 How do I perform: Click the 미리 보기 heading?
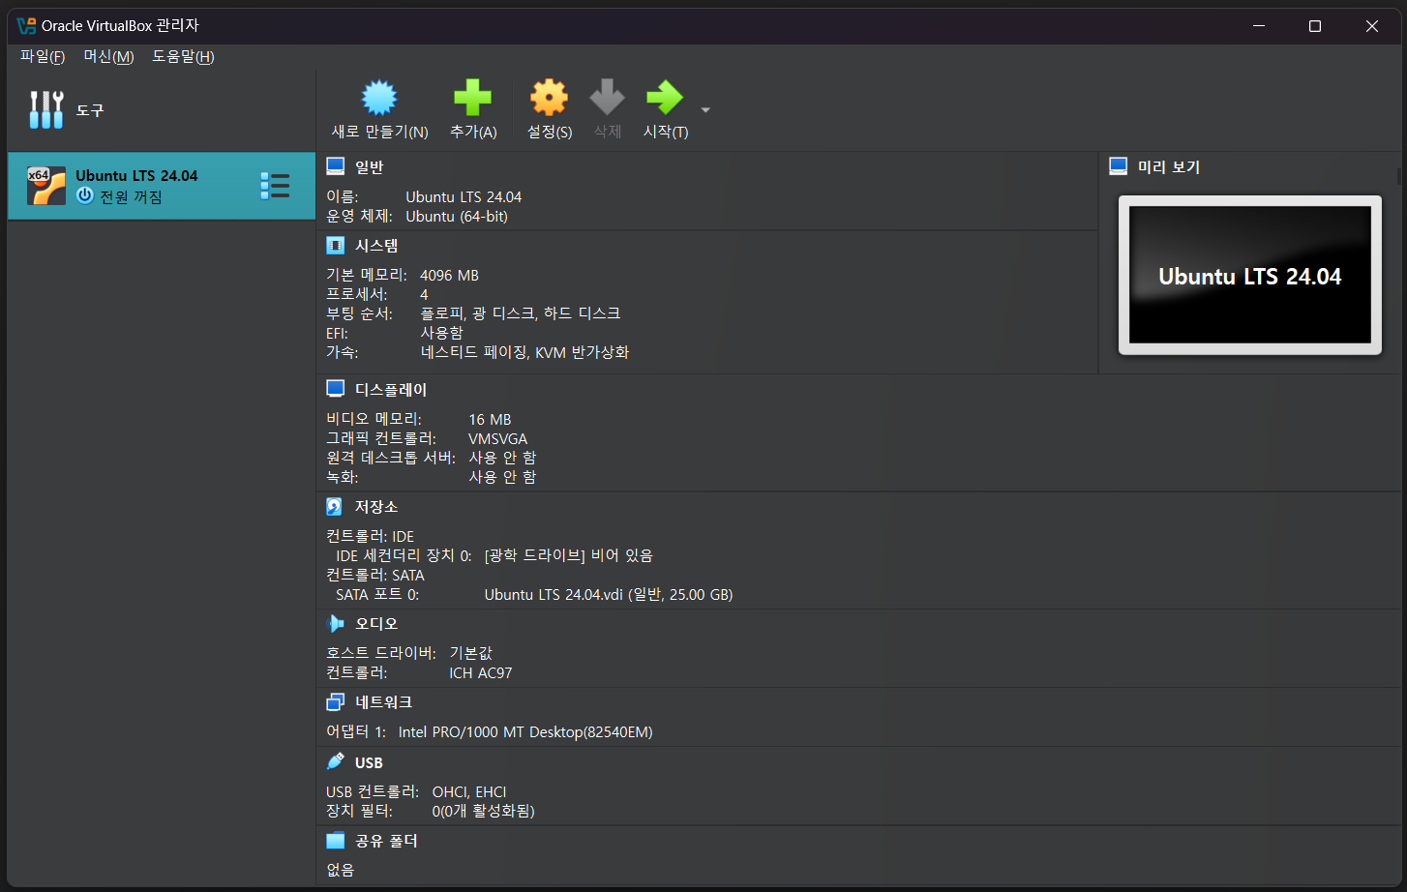coord(1169,167)
